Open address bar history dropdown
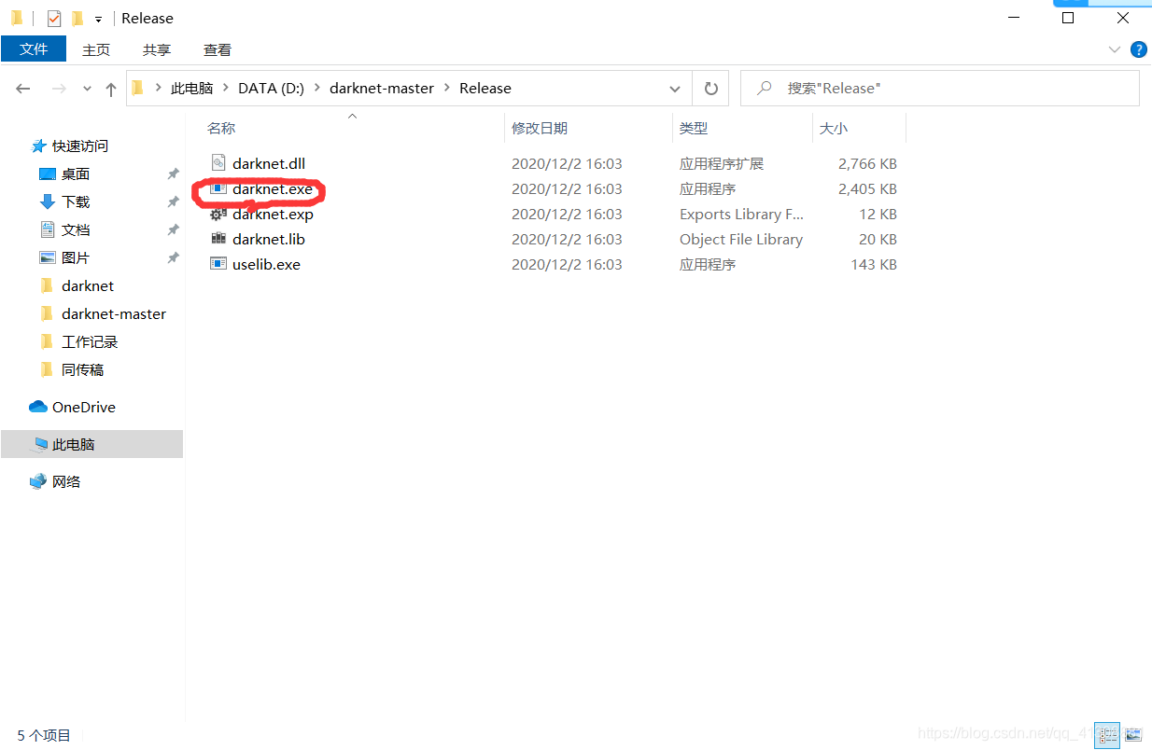This screenshot has height=750, width=1152. tap(675, 89)
